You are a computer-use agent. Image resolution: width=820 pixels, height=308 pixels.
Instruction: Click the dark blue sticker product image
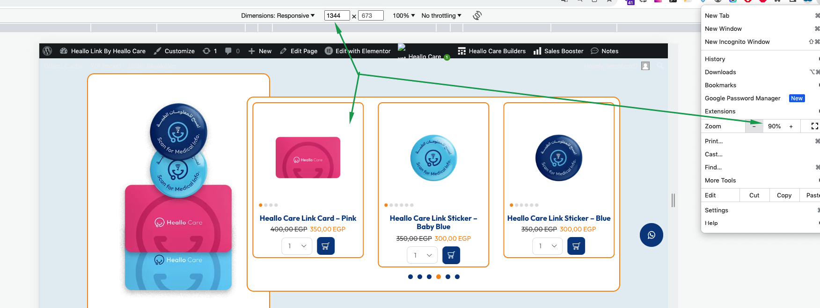pyautogui.click(x=559, y=158)
